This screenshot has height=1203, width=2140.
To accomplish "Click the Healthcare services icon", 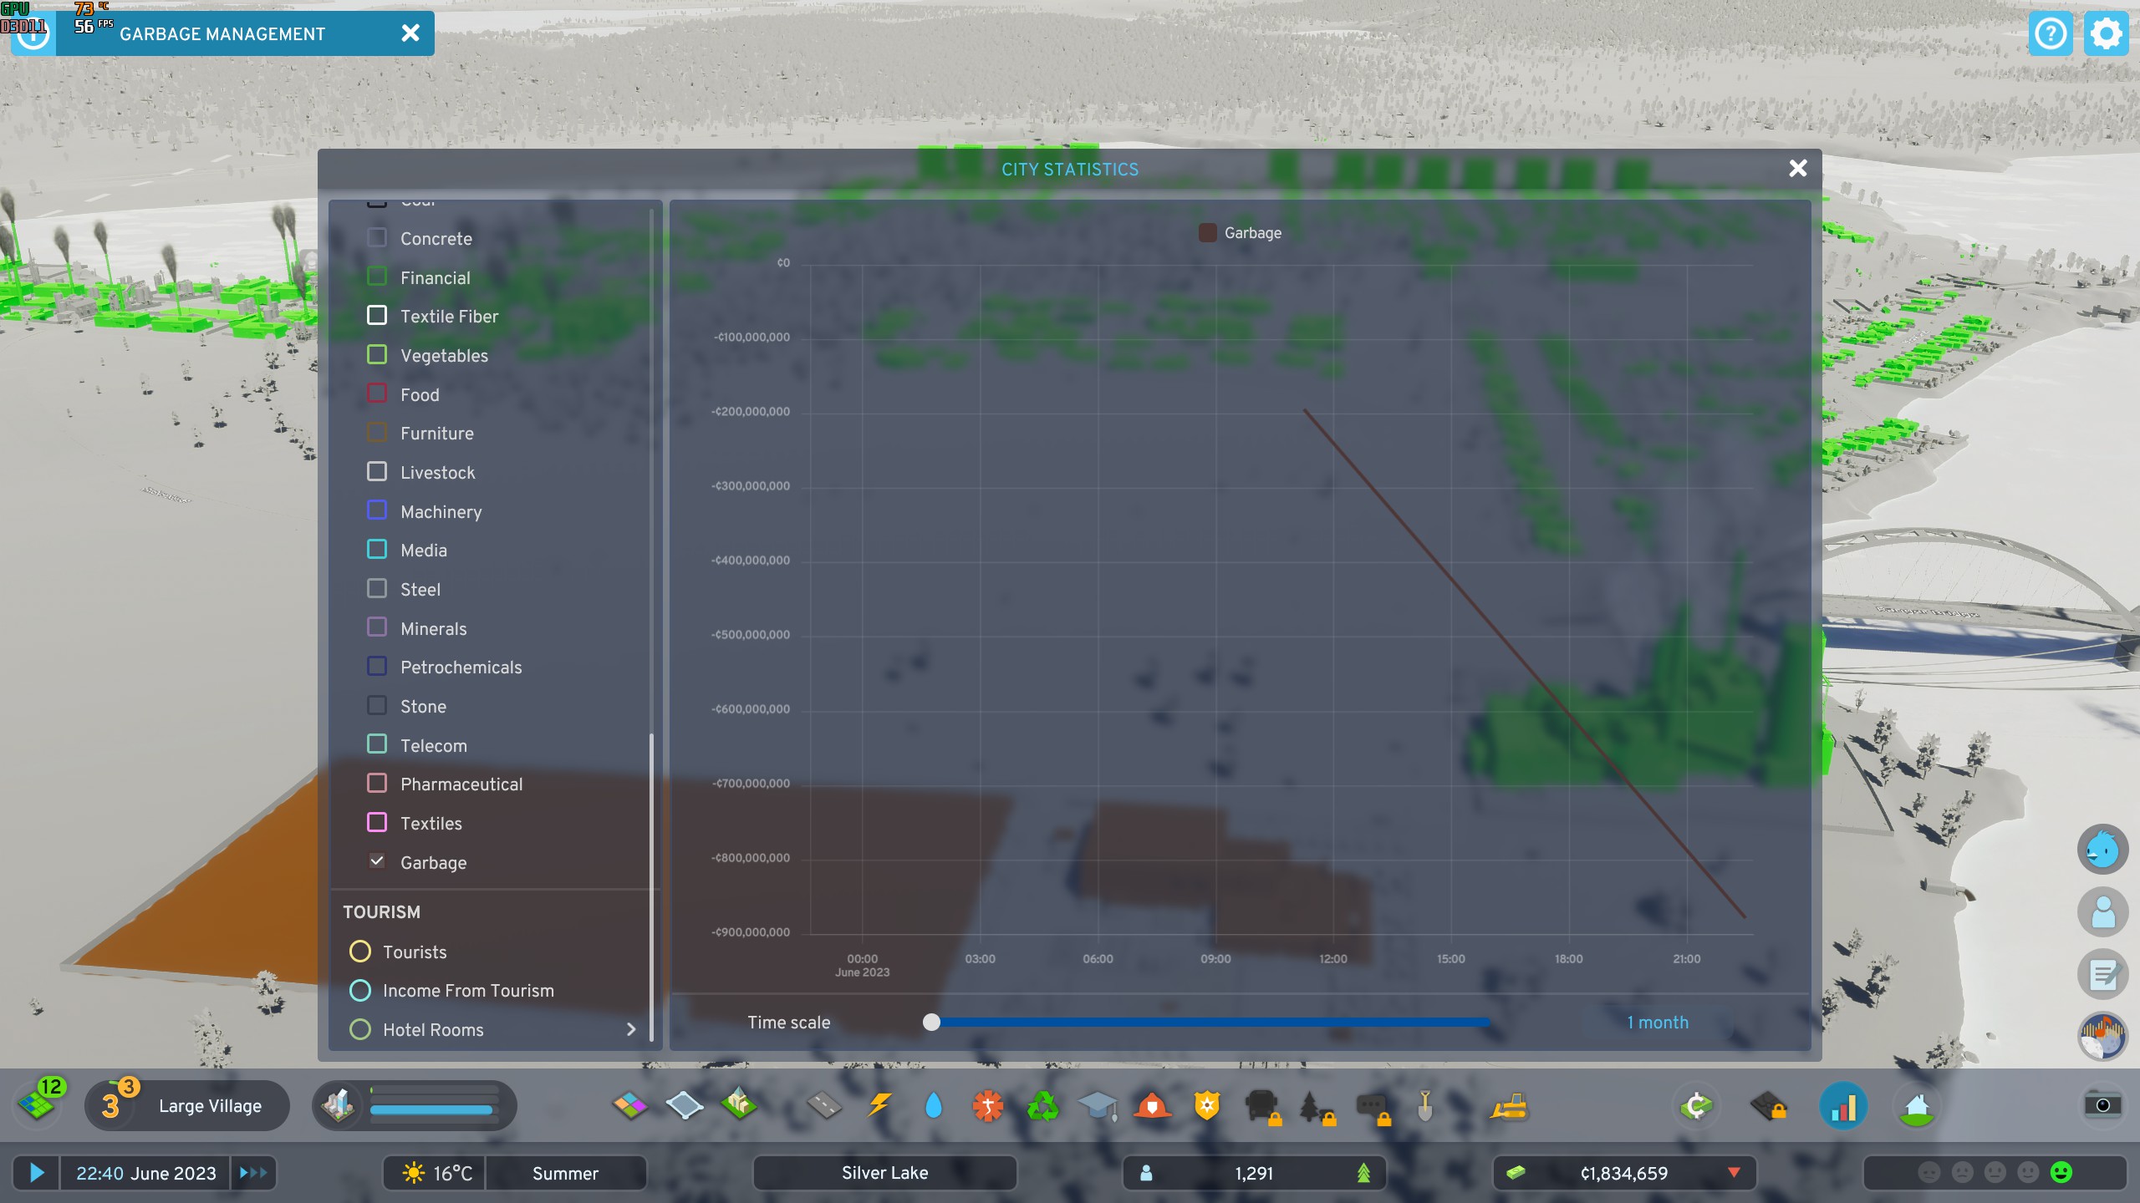I will coord(988,1105).
